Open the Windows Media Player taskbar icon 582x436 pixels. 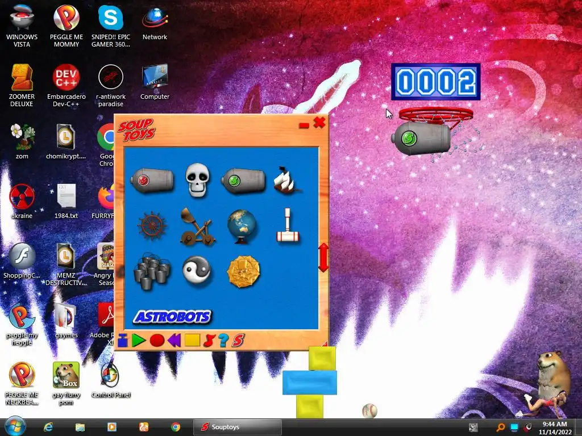click(x=112, y=427)
